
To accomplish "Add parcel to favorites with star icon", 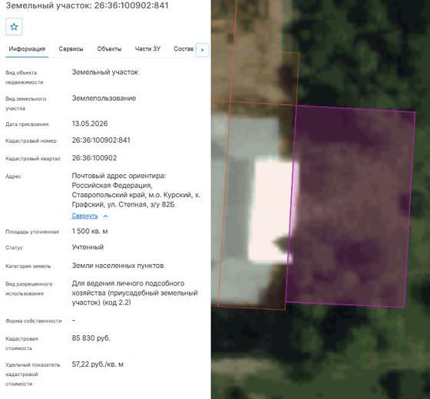I will coord(14,27).
